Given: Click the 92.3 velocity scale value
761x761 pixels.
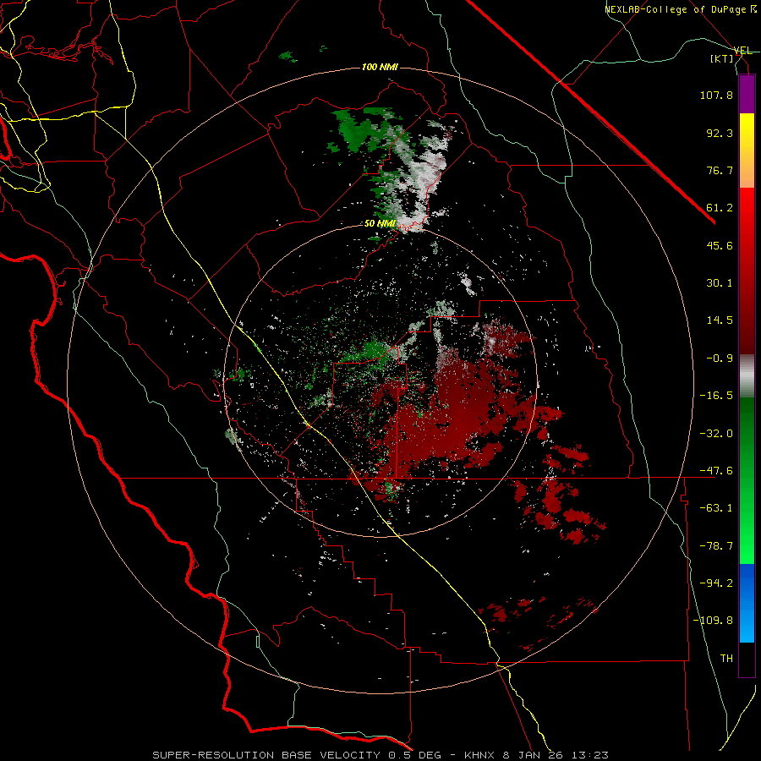Looking at the screenshot, I should (720, 133).
